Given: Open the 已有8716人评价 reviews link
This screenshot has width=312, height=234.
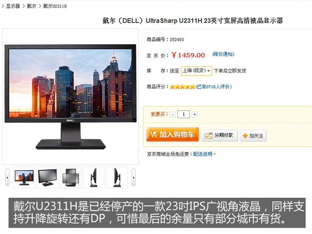Looking at the screenshot, I should 213,87.
